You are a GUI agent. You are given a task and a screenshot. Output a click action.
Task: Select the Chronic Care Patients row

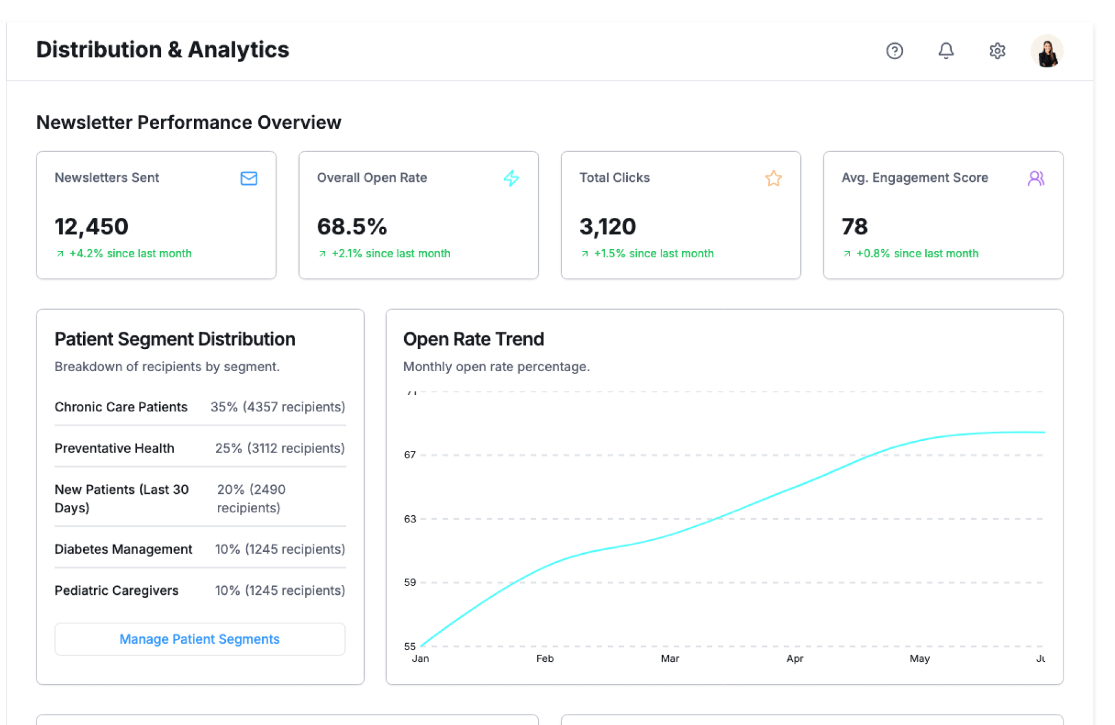(200, 407)
